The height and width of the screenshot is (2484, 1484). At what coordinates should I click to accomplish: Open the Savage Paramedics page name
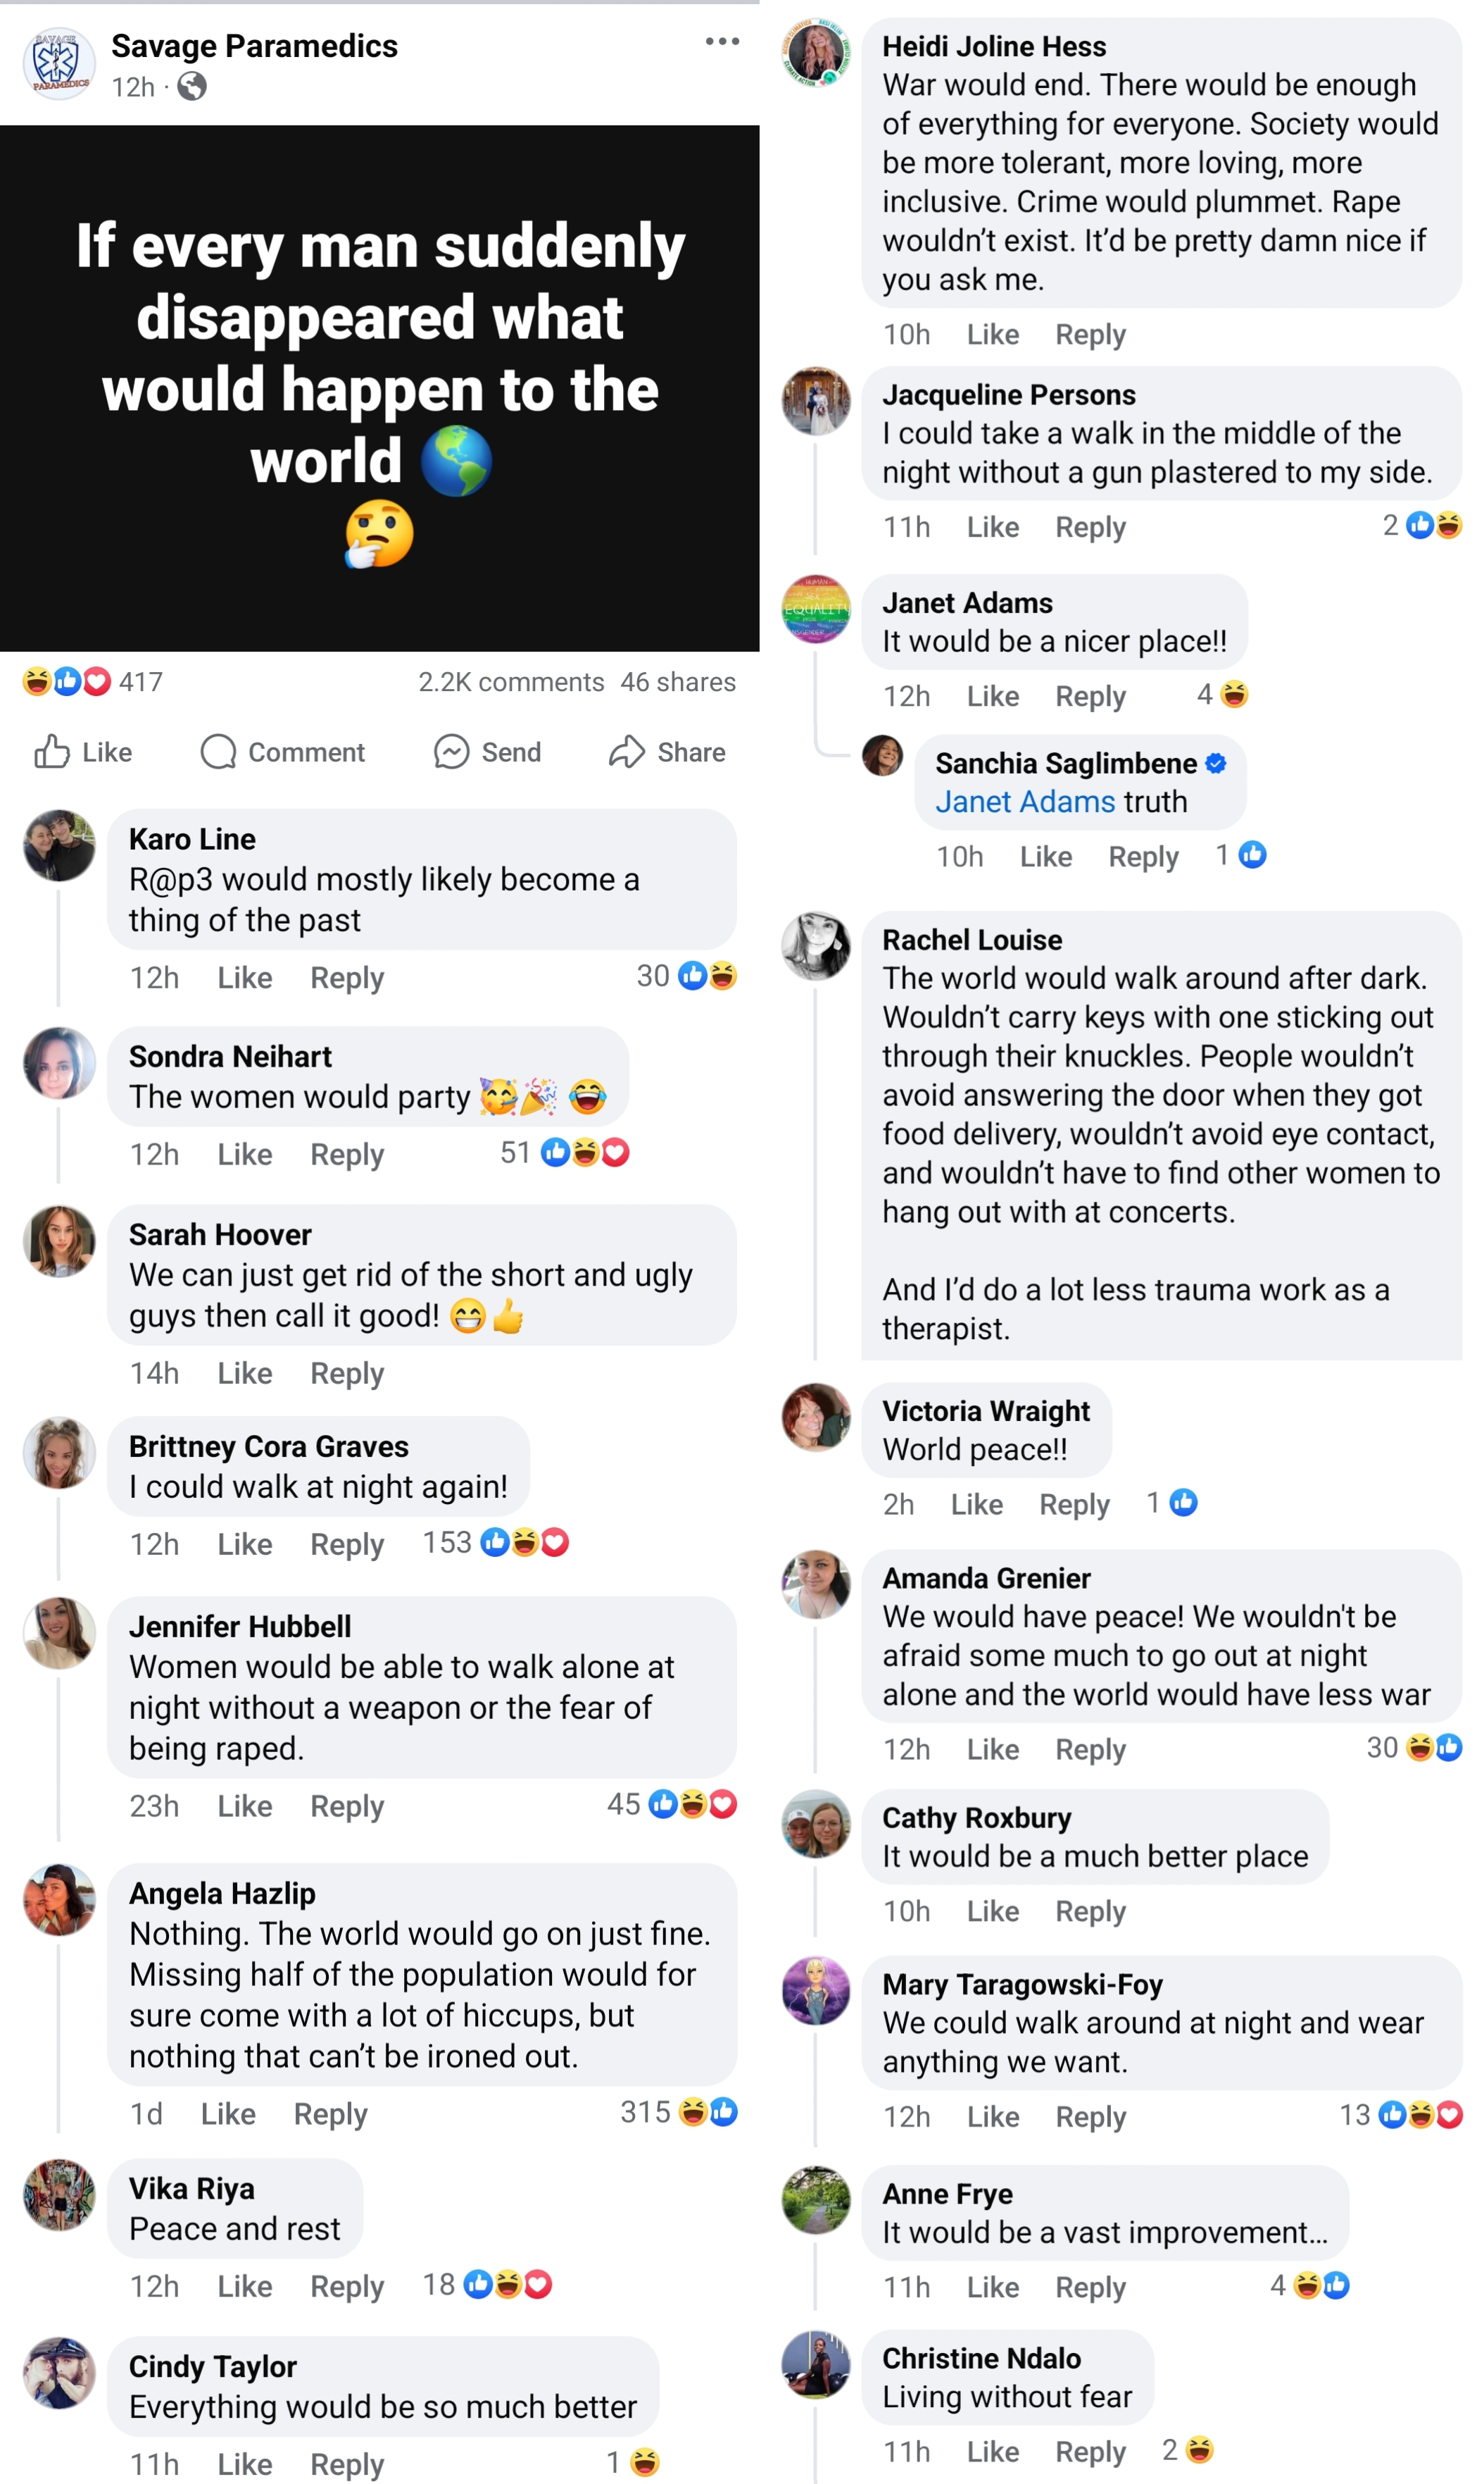(254, 46)
